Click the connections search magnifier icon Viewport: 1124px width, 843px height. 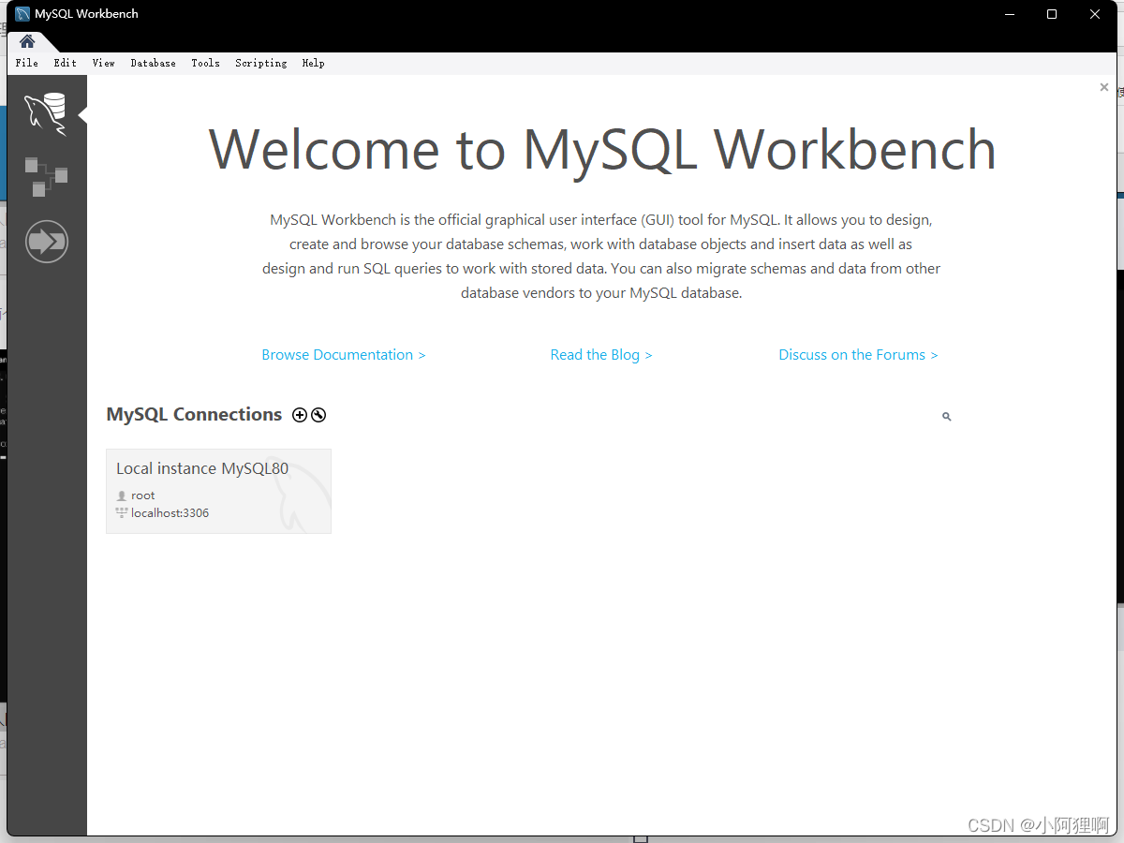tap(947, 417)
